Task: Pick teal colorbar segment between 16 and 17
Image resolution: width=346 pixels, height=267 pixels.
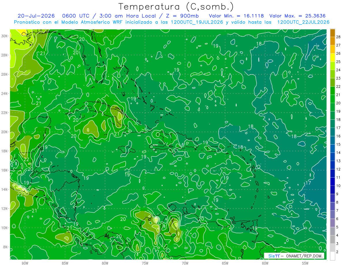Action: pyautogui.click(x=332, y=132)
